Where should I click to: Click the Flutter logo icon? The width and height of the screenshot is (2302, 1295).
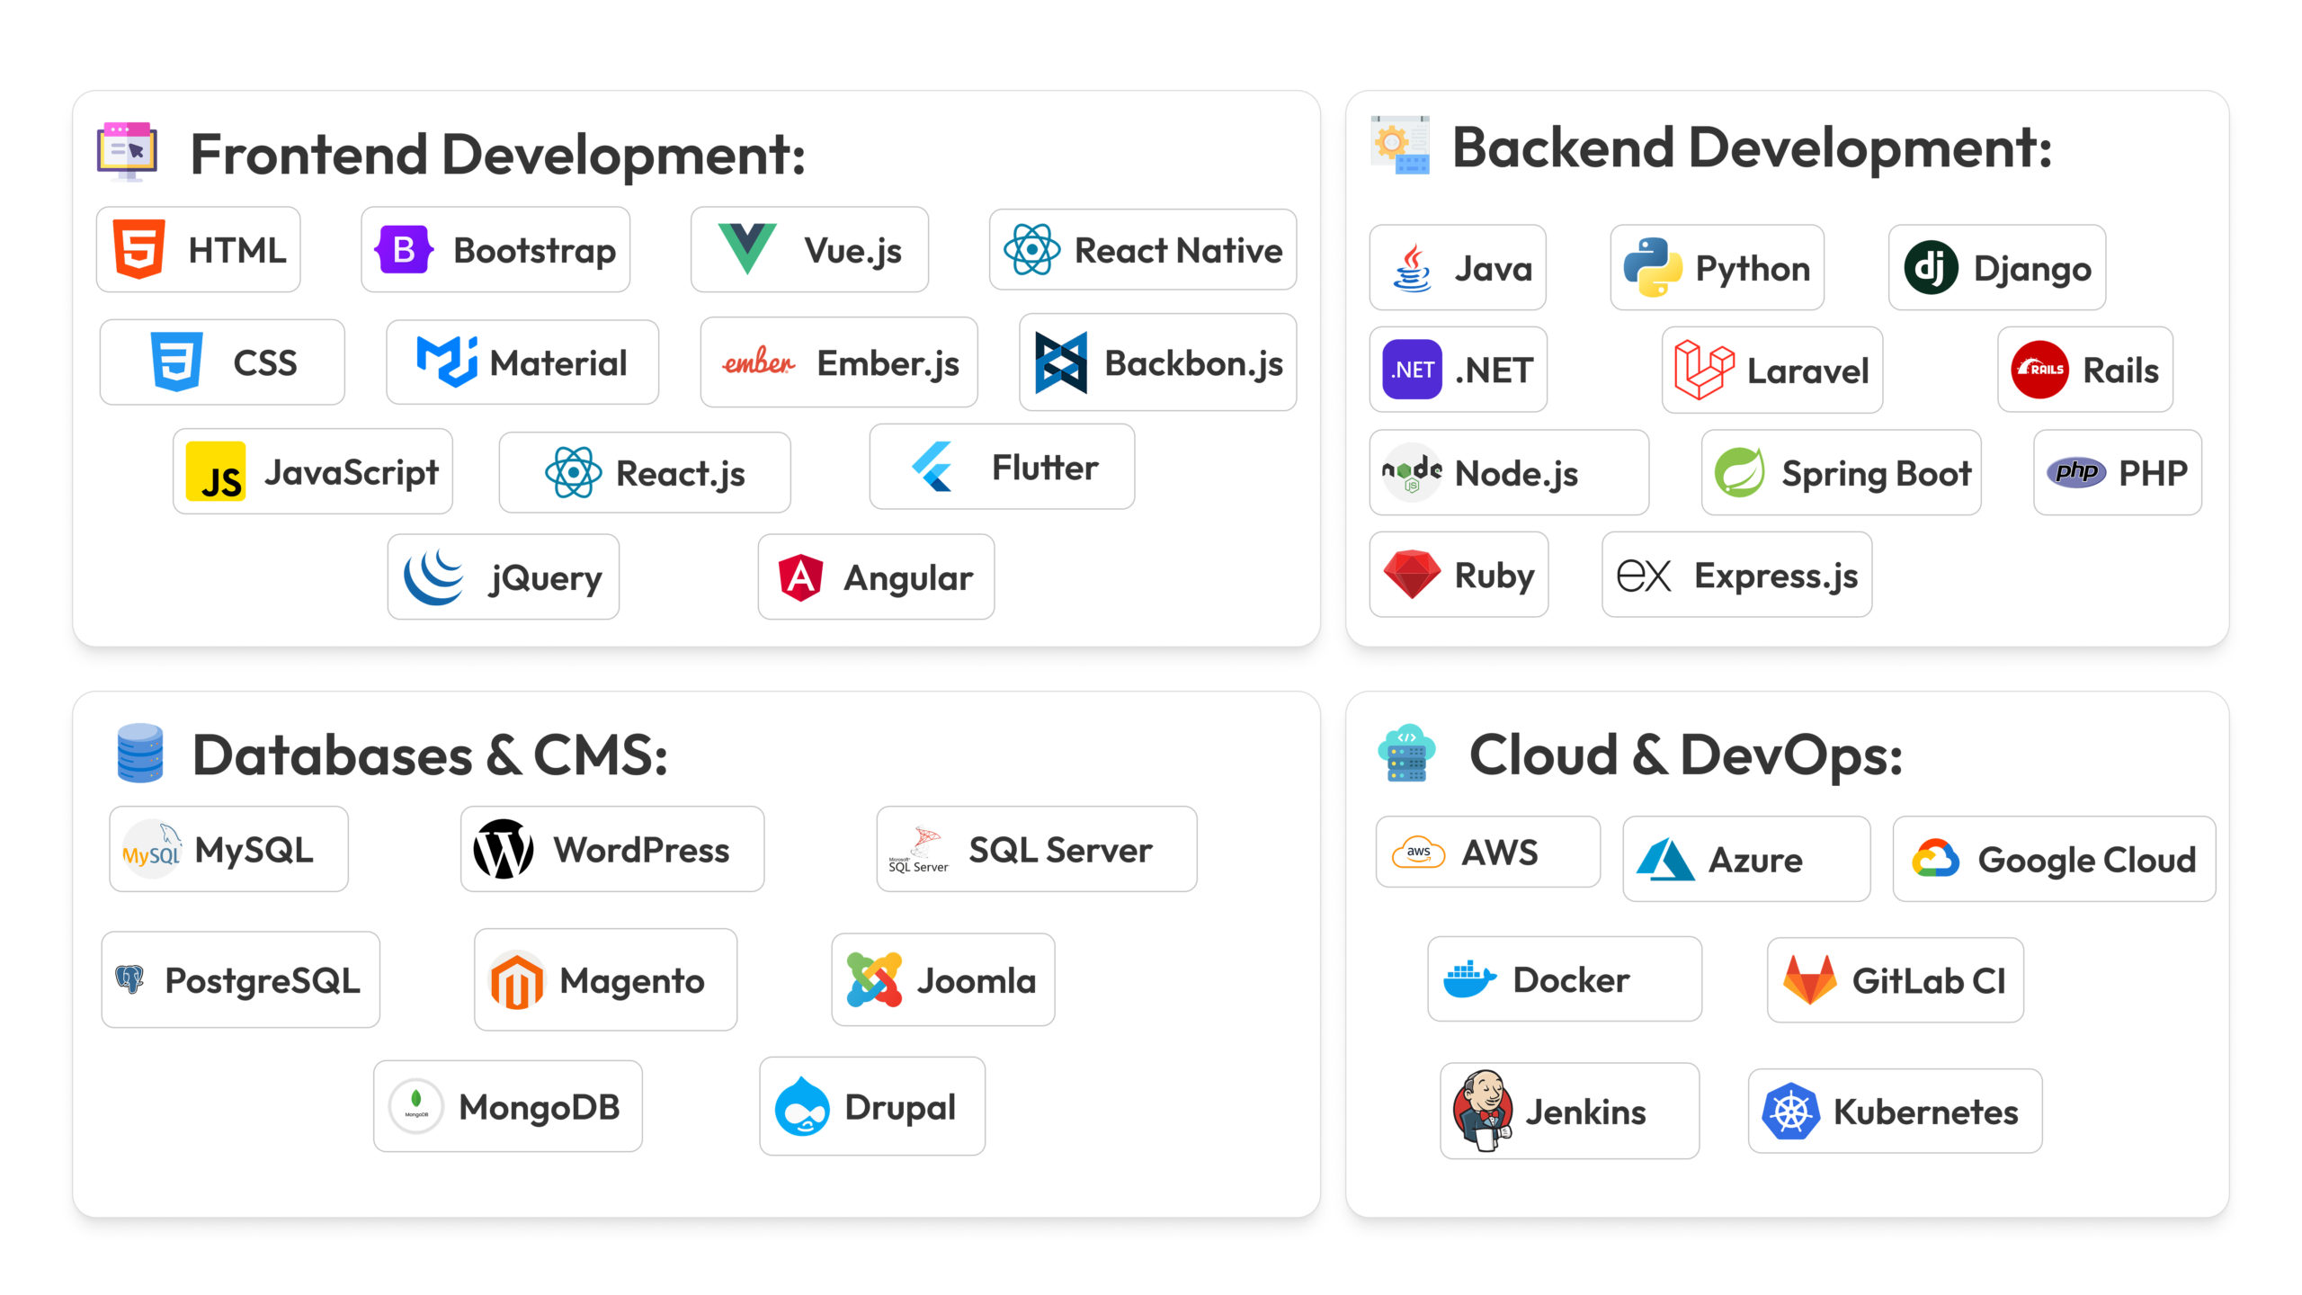click(x=932, y=467)
